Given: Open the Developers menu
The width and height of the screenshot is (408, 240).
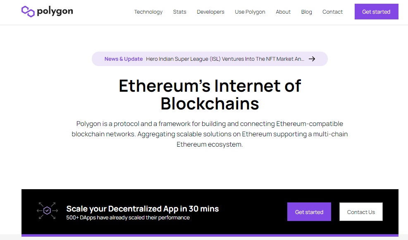Looking at the screenshot, I should tap(210, 12).
